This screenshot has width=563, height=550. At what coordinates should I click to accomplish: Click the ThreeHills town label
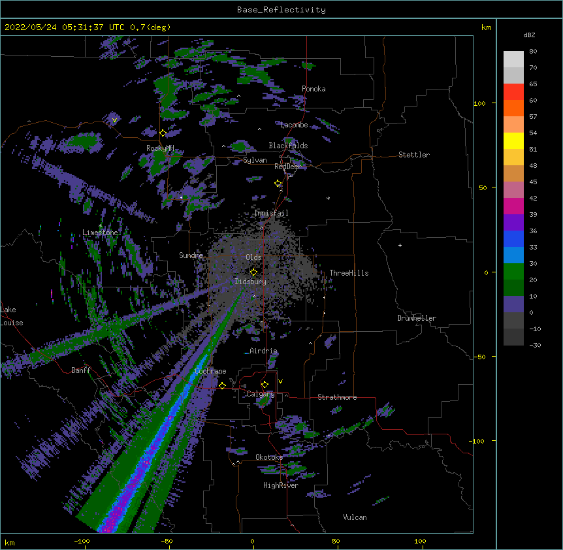tap(349, 273)
